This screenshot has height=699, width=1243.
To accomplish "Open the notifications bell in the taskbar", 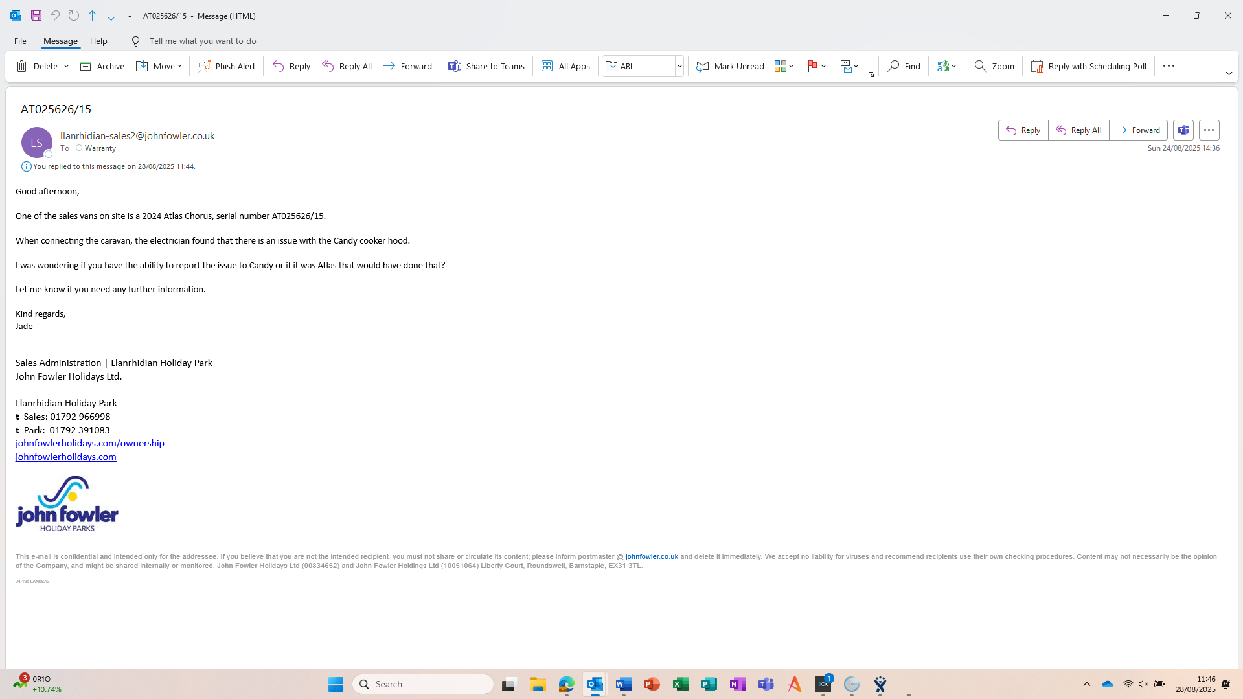I will 1226,684.
